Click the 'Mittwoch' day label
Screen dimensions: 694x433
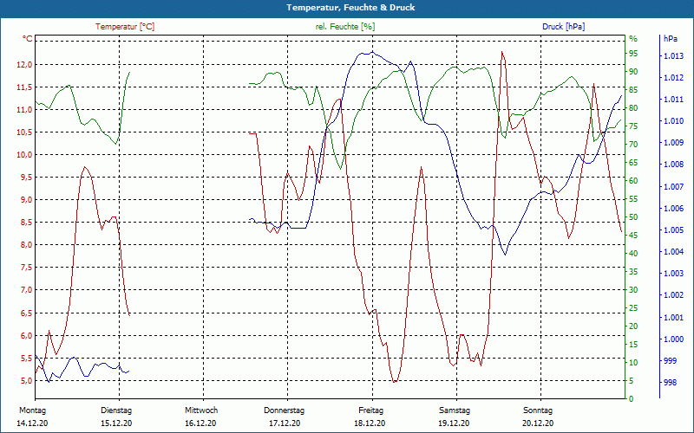(201, 410)
